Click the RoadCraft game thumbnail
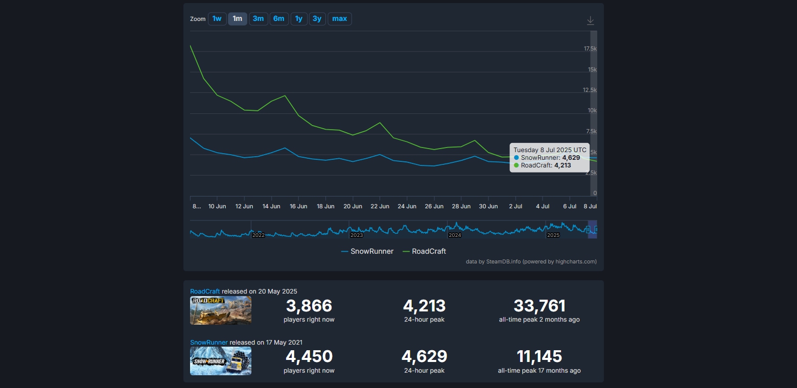Screen dimensions: 797x388 [221, 310]
